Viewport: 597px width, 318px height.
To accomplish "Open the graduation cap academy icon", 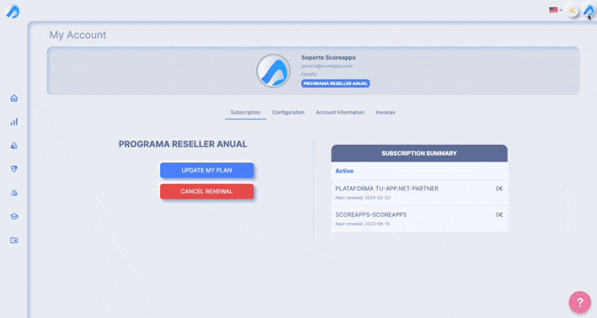I will point(14,216).
